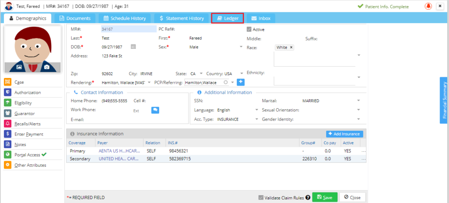Remove the White race tag
Image resolution: width=449 pixels, height=203 pixels.
coord(291,47)
